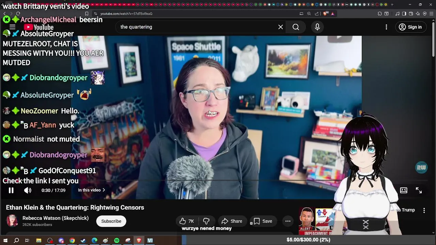436x245 pixels.
Task: Open File Explorer from the taskbar
Action: tap(39, 241)
